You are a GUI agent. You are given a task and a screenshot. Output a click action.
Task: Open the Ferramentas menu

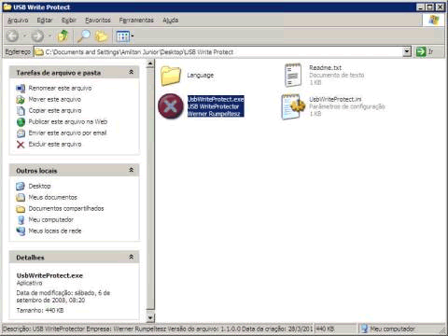pyautogui.click(x=136, y=21)
